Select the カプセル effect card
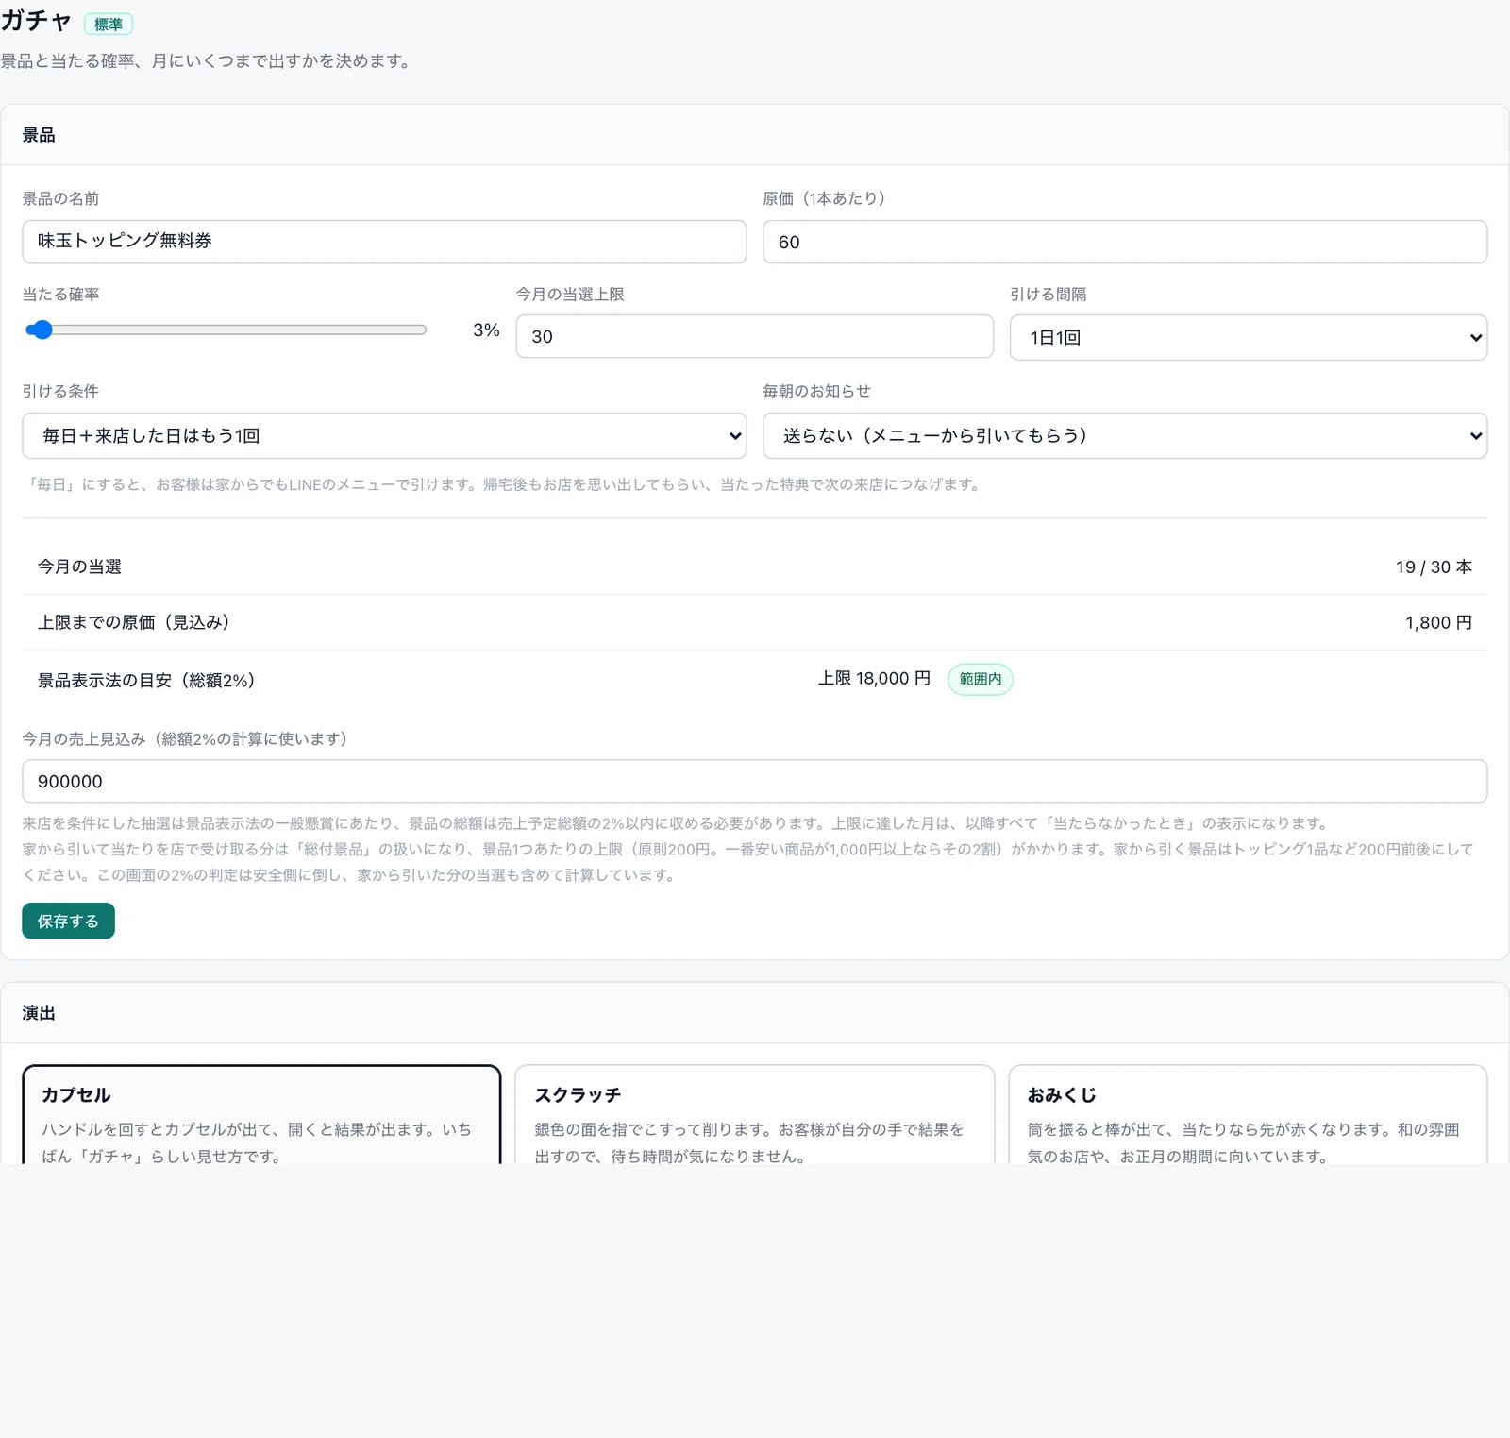Image resolution: width=1510 pixels, height=1438 pixels. pos(261,1115)
